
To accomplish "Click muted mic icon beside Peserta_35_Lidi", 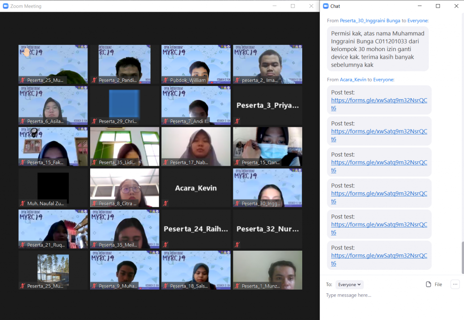I will pos(94,162).
